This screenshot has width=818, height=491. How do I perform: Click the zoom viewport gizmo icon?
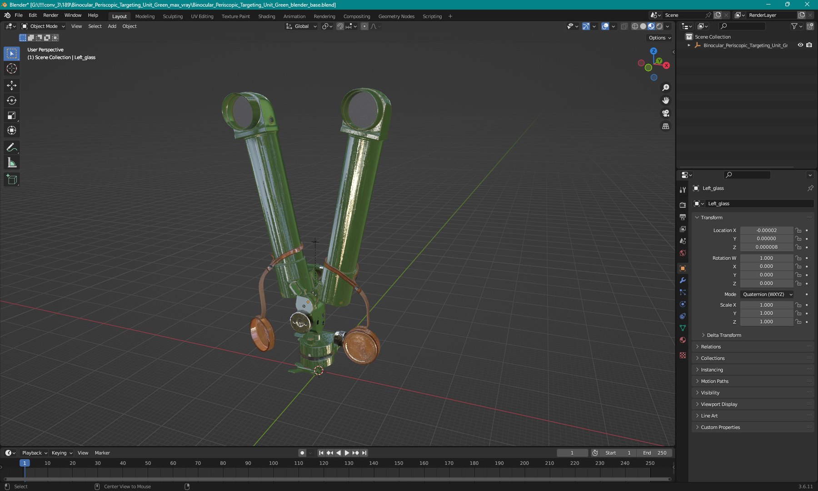[x=666, y=87]
